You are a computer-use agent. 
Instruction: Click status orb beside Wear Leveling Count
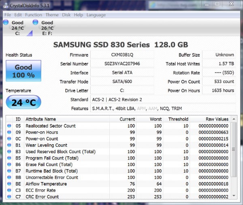coord(9,145)
